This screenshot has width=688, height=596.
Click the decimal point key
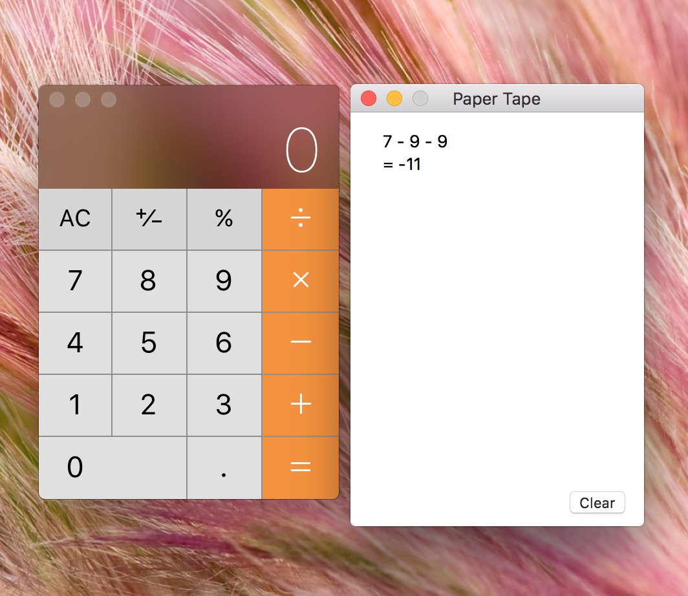[x=224, y=467]
